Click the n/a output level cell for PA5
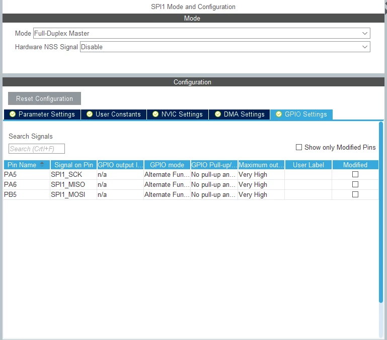This screenshot has height=340, width=387. coord(120,174)
